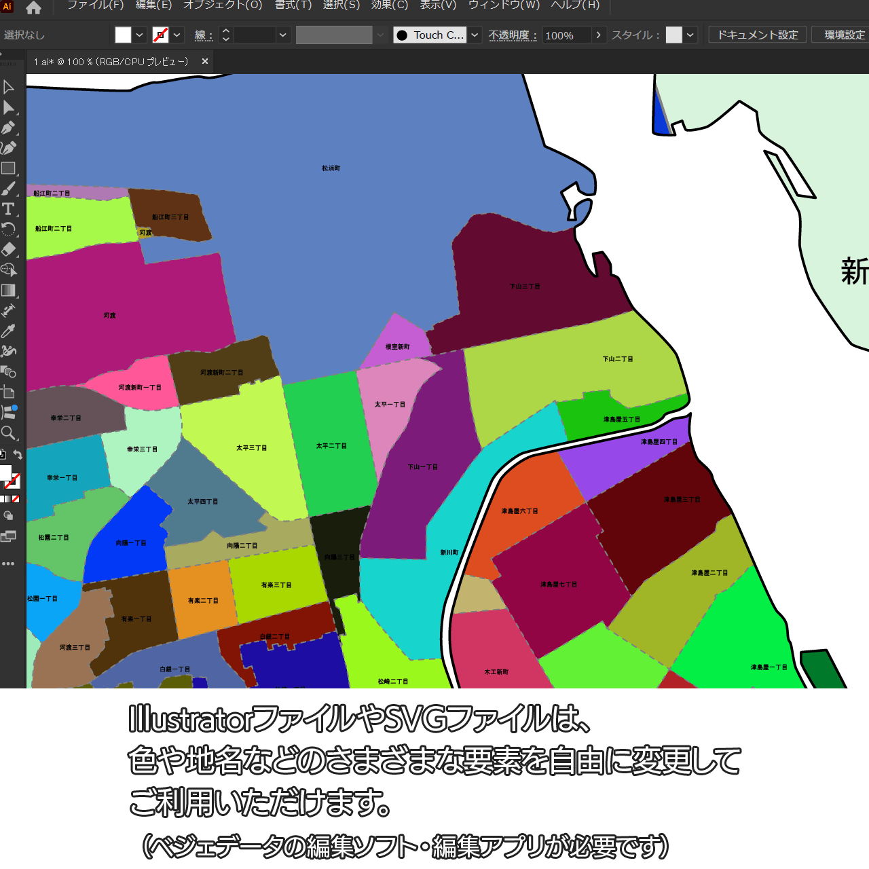Image resolution: width=869 pixels, height=869 pixels.
Task: Toggle the drawing mode icon
Action: 9,516
